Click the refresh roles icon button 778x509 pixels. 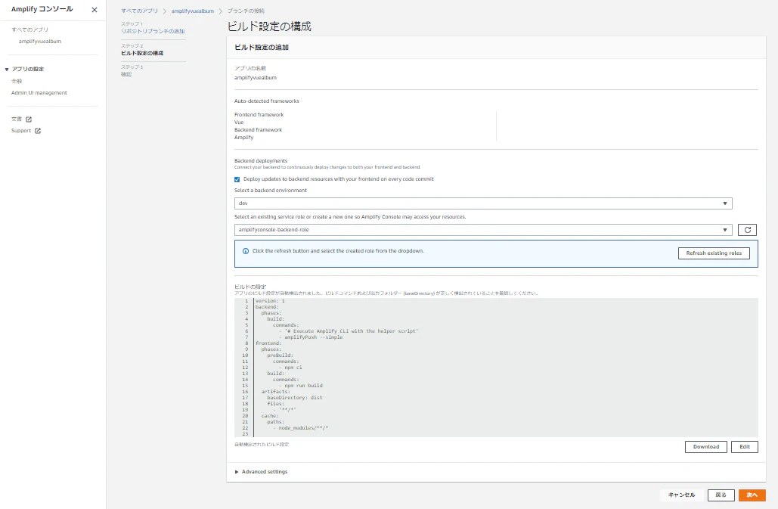pyautogui.click(x=747, y=230)
